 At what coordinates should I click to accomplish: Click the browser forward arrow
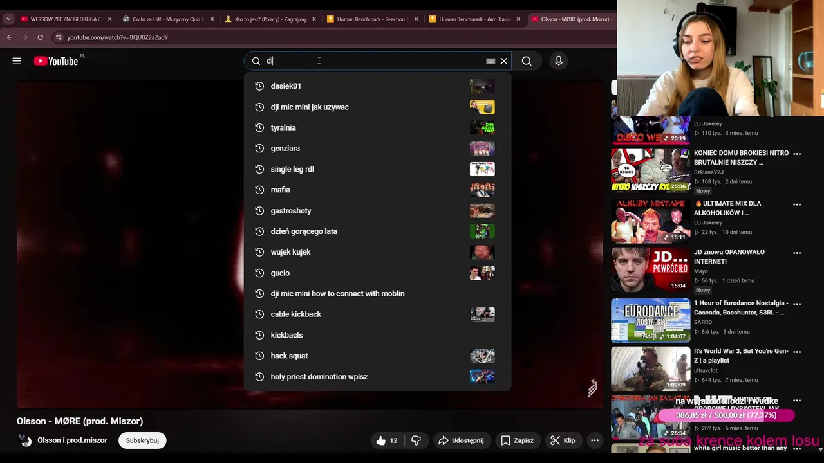click(25, 37)
